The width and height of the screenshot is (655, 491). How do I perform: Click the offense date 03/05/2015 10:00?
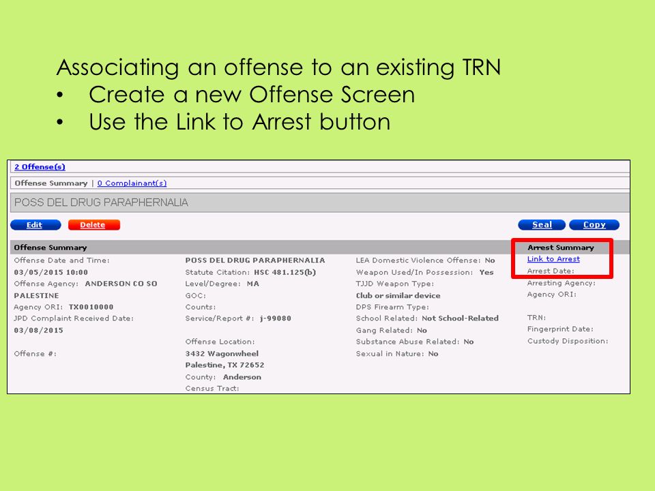(x=51, y=272)
